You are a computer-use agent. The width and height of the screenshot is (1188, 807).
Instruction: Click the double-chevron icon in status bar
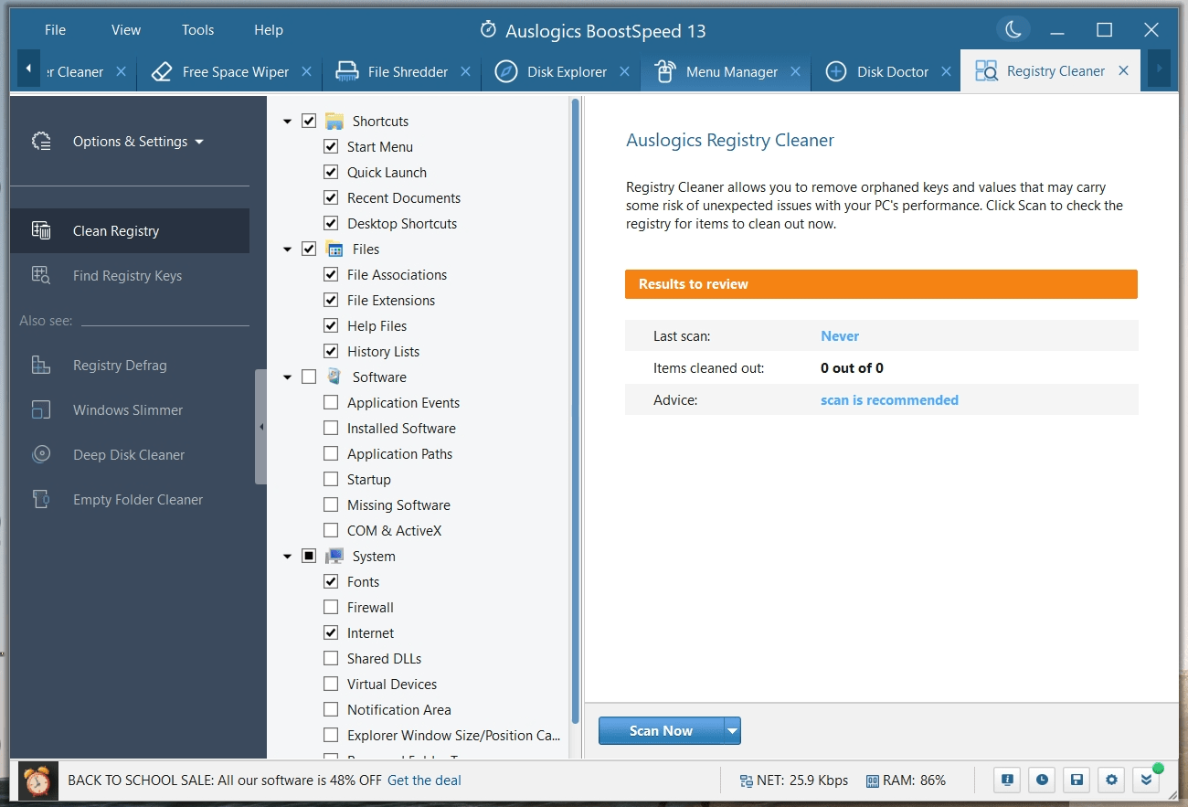coord(1146,780)
